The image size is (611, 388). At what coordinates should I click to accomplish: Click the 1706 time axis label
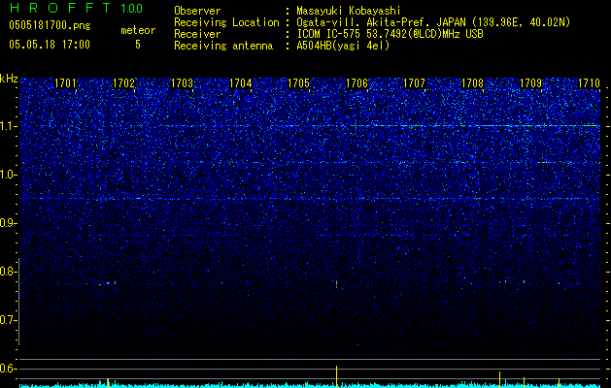tap(356, 83)
